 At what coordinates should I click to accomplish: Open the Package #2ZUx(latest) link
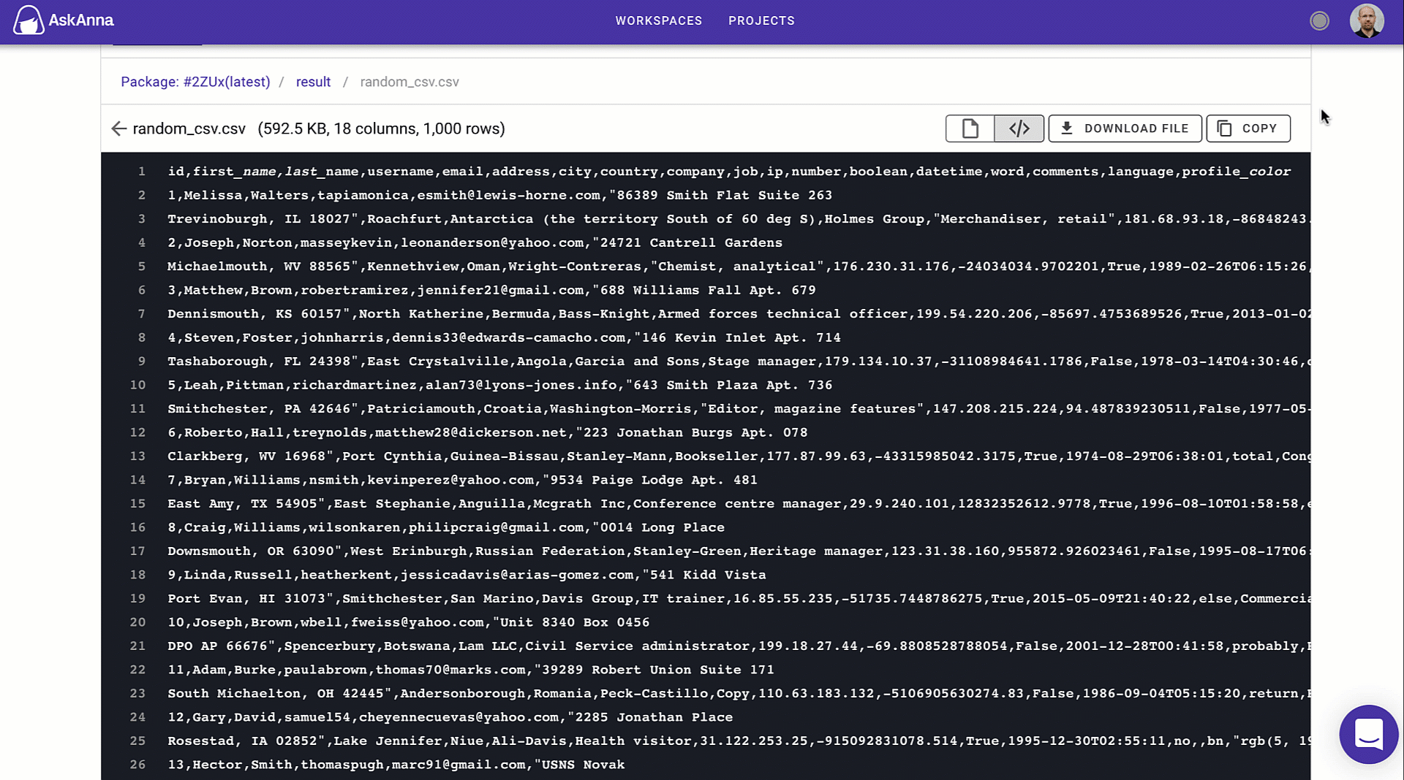click(x=195, y=82)
